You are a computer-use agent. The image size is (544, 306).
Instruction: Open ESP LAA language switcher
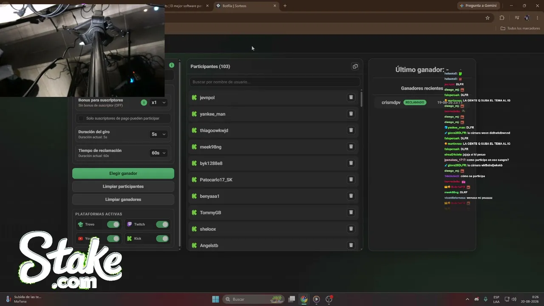click(x=496, y=299)
